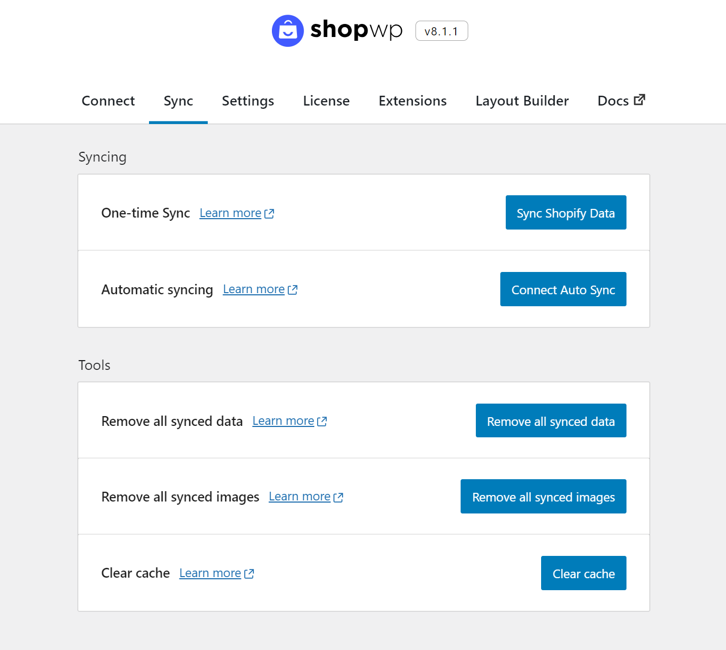The height and width of the screenshot is (650, 726).
Task: Click external icon next to Remove synced data
Action: click(x=322, y=422)
